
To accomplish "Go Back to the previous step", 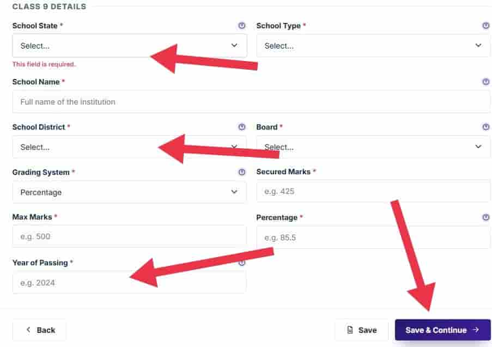I will coord(40,330).
